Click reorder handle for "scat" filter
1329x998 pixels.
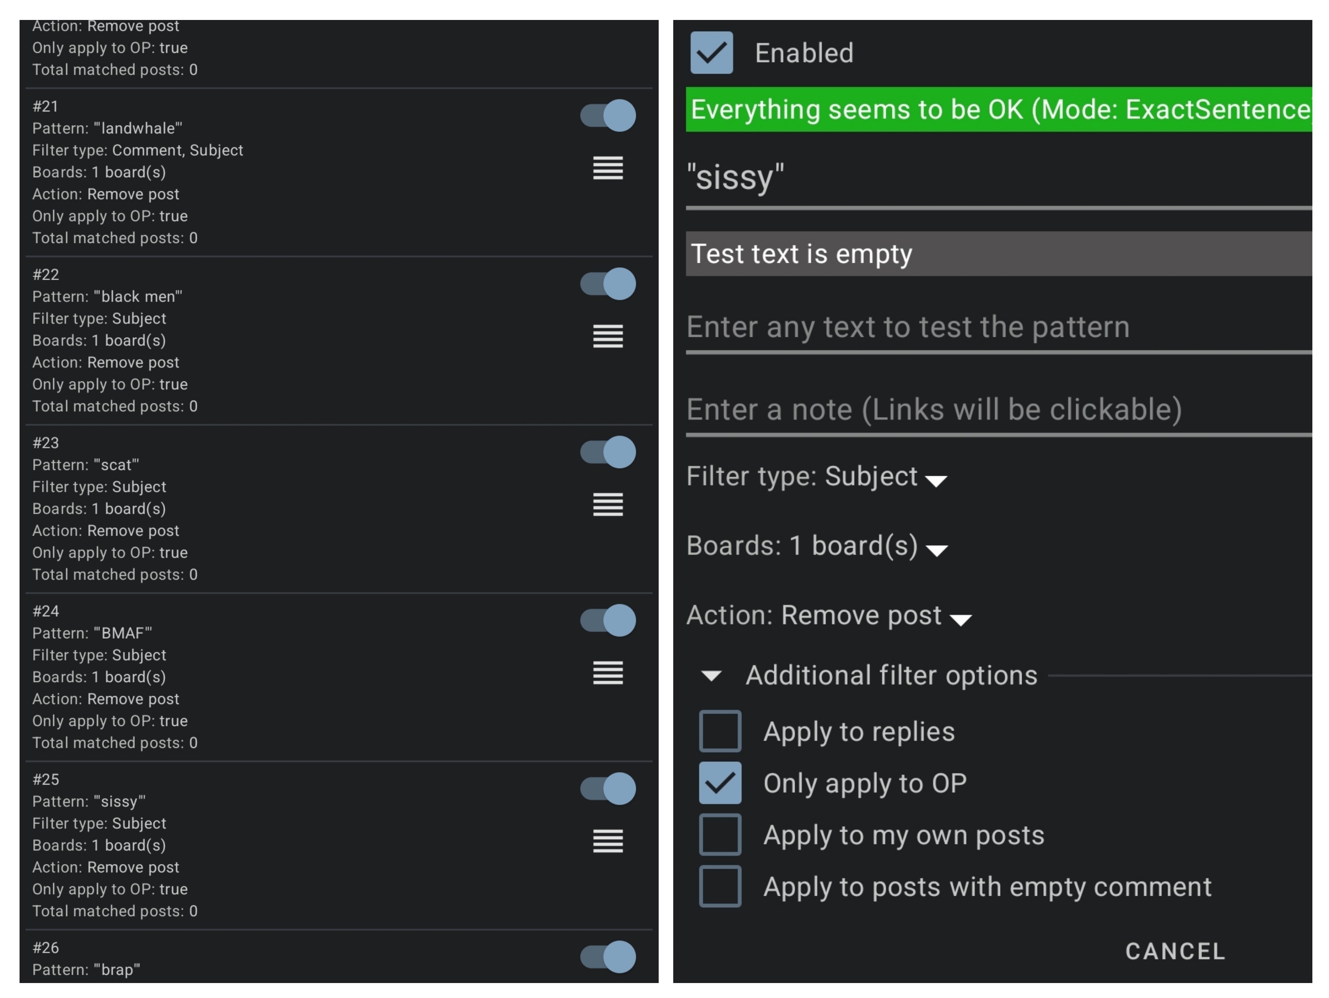(608, 504)
